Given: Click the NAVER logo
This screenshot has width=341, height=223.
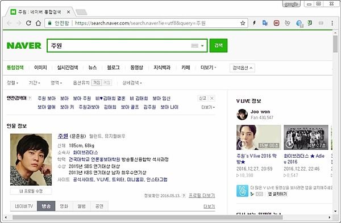Looking at the screenshot, I should pyautogui.click(x=24, y=45).
